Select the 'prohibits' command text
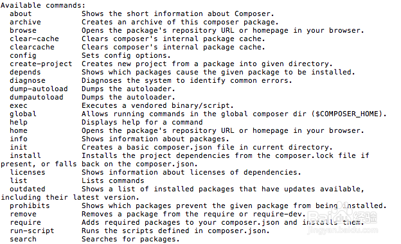This screenshot has height=244, width=401. pos(30,206)
